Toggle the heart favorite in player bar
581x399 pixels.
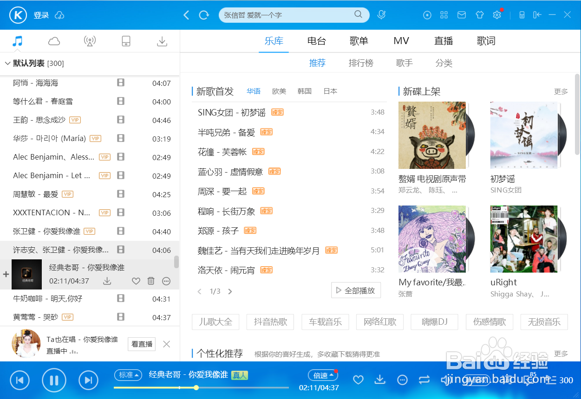tap(358, 380)
